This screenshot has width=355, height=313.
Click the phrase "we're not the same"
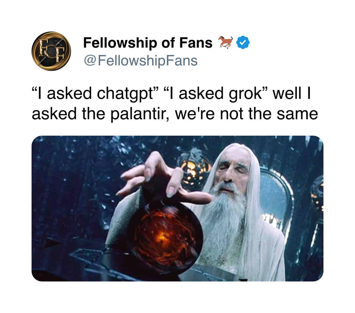click(x=246, y=114)
